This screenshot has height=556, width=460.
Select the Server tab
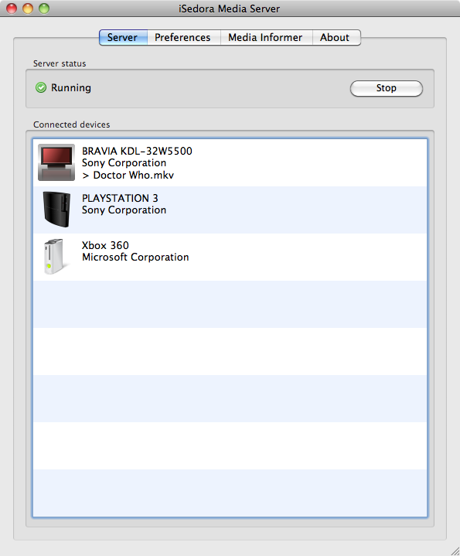(123, 38)
